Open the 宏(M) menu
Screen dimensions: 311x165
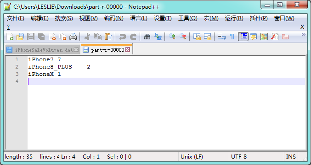(211, 19)
